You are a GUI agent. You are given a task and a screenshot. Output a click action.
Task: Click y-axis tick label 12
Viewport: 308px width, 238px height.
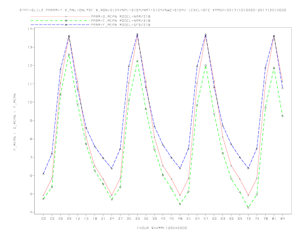pyautogui.click(x=30, y=66)
